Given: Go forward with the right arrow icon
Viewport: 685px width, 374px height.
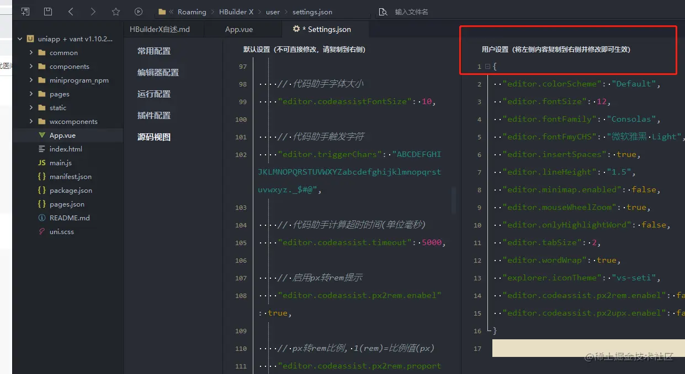Looking at the screenshot, I should (x=93, y=12).
